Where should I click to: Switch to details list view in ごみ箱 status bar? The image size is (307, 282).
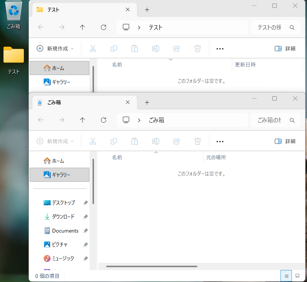click(x=286, y=276)
